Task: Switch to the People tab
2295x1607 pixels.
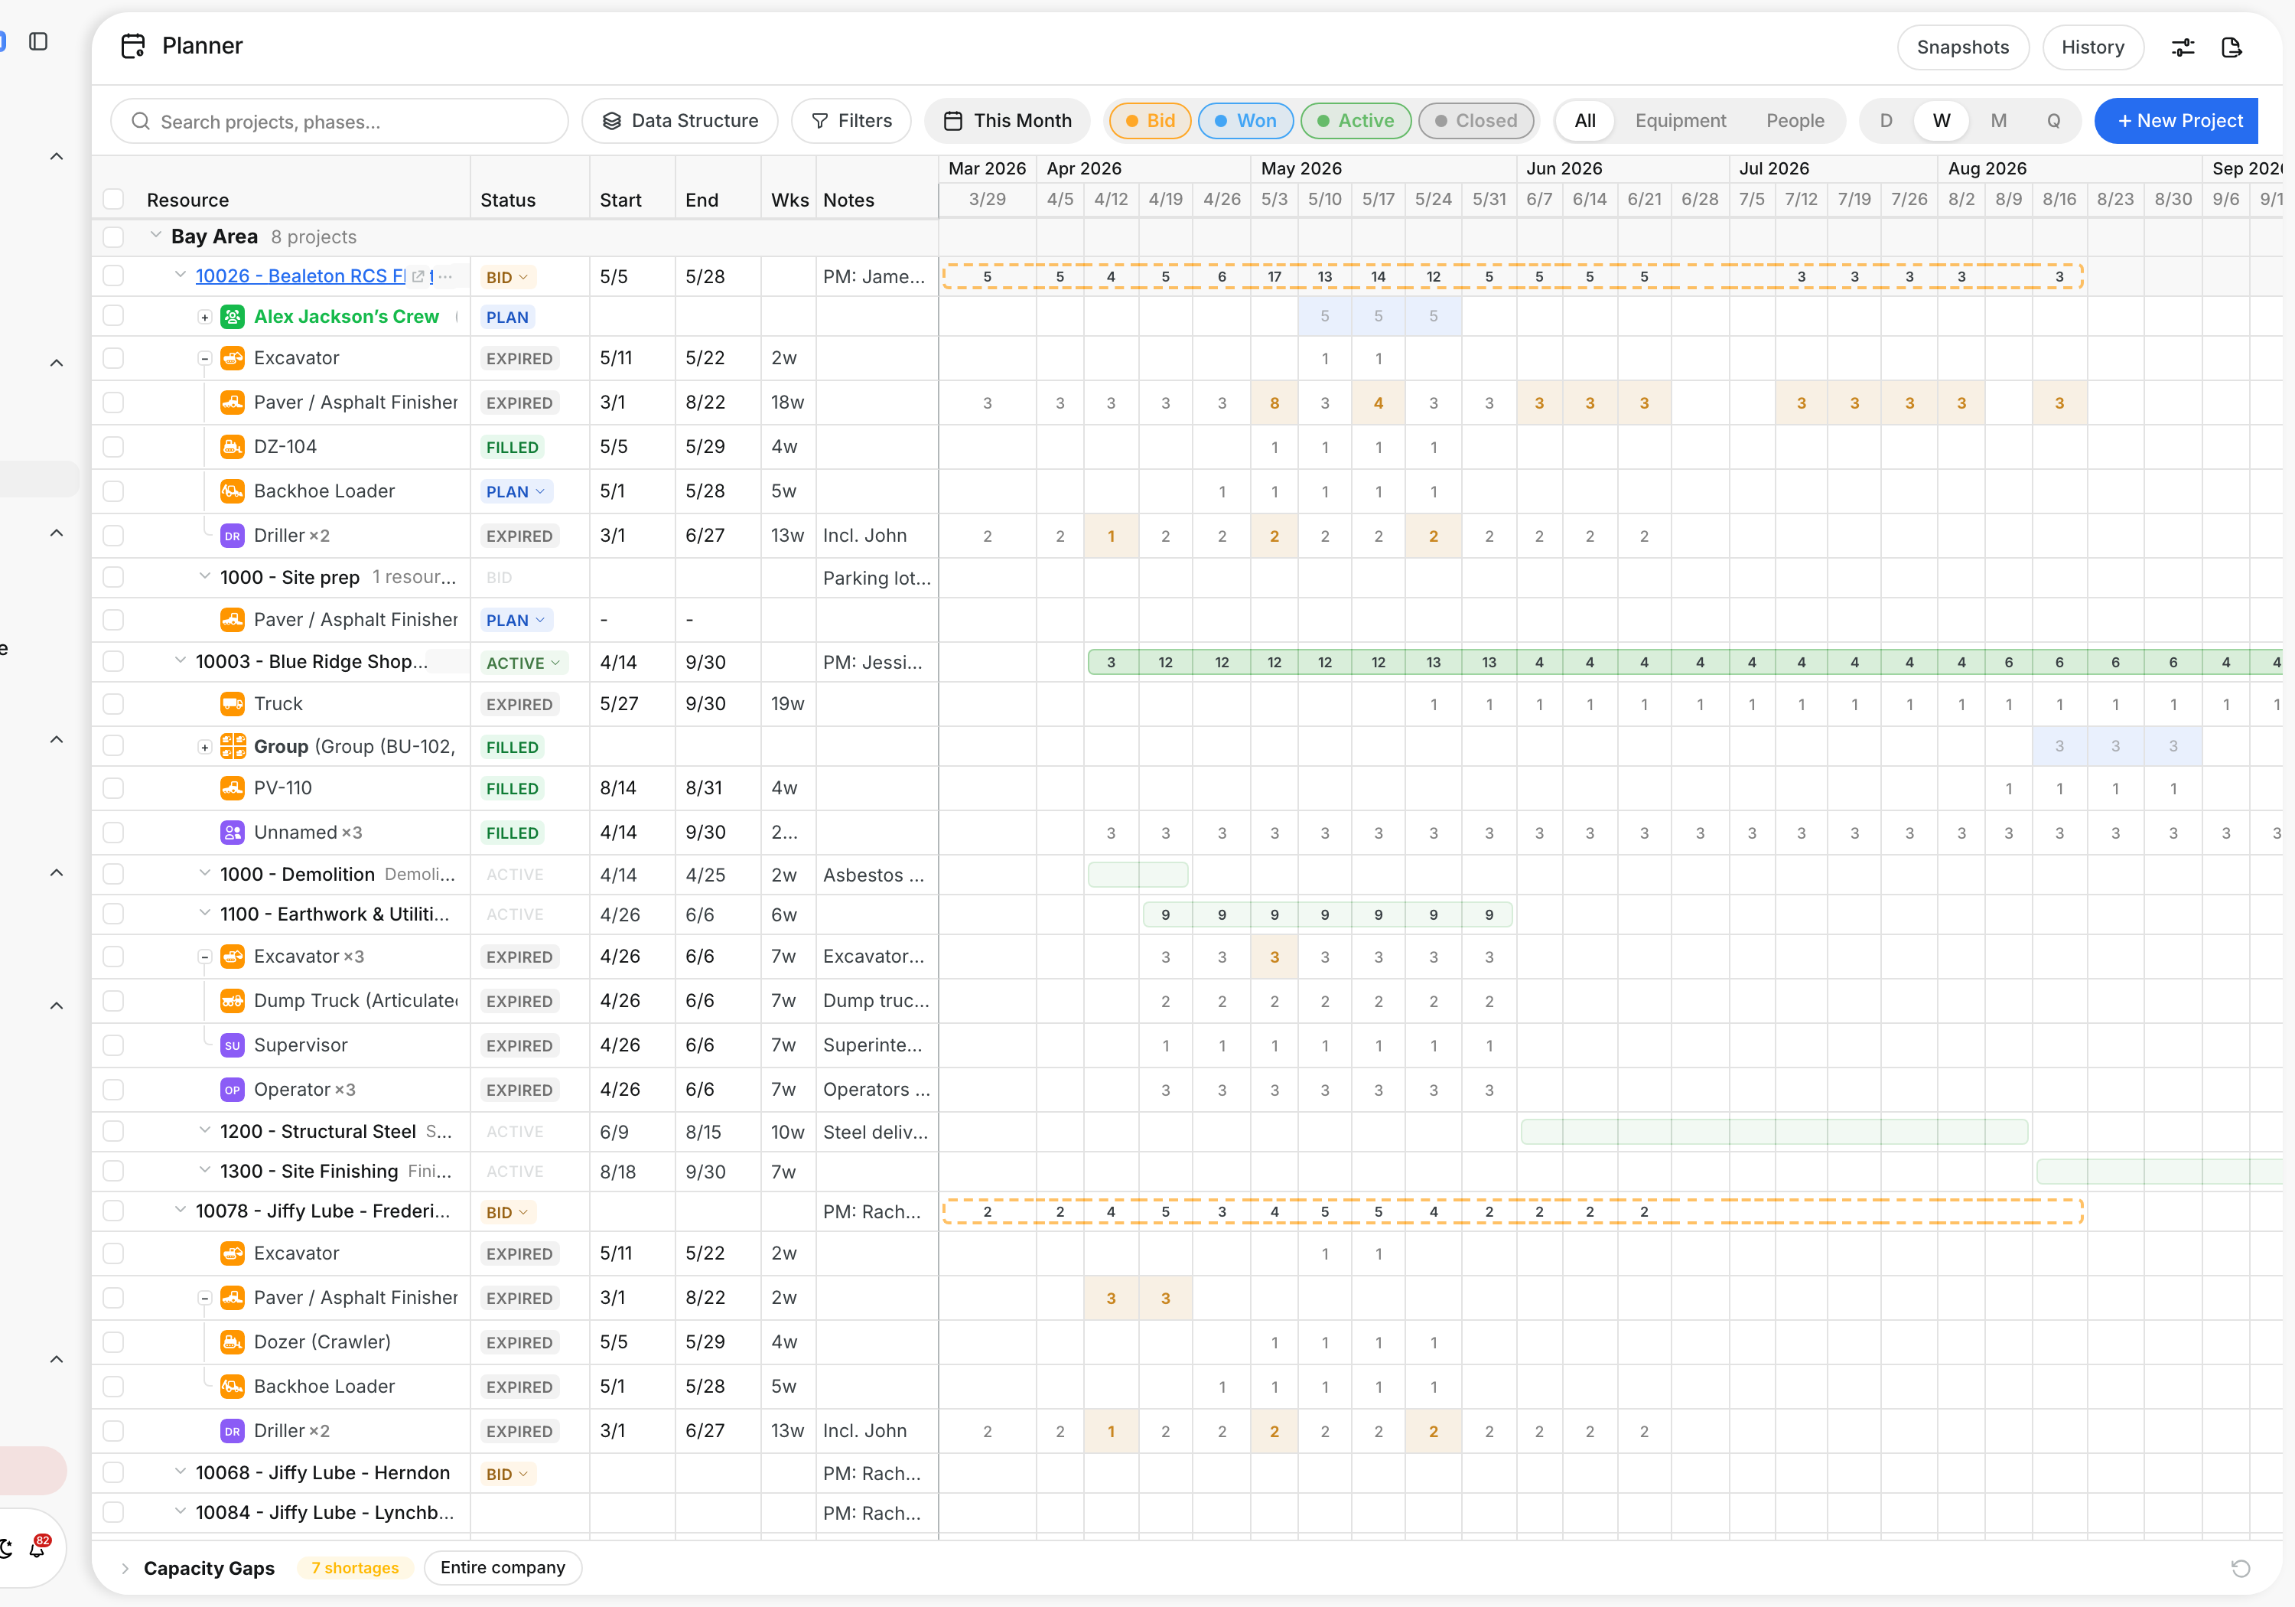Action: [x=1794, y=121]
